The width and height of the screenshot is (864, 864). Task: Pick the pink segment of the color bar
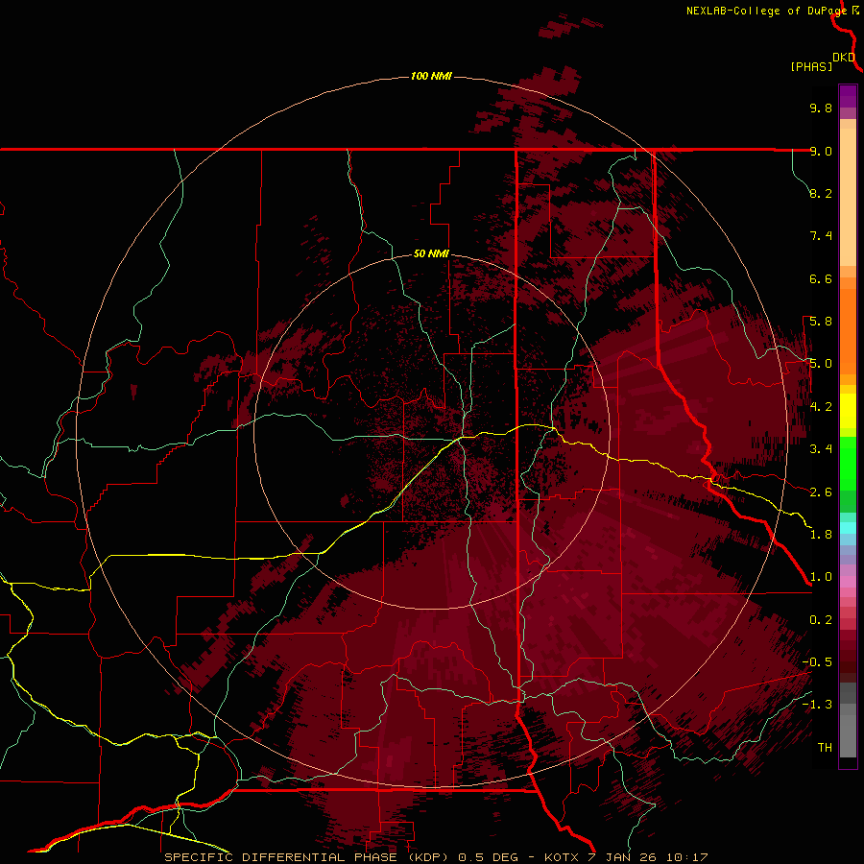tap(848, 582)
